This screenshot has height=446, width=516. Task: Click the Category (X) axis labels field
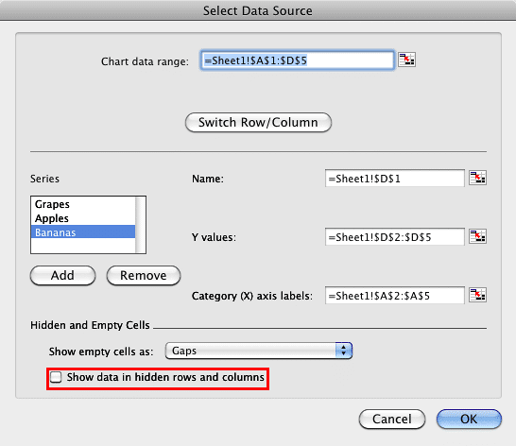[395, 296]
